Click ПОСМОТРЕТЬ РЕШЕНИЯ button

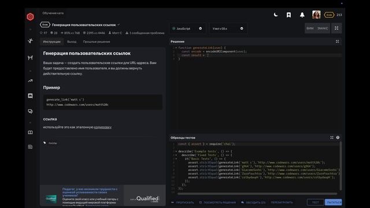[x=217, y=202]
